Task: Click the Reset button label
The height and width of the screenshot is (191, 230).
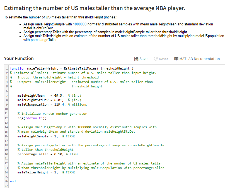Action: (x=163, y=59)
